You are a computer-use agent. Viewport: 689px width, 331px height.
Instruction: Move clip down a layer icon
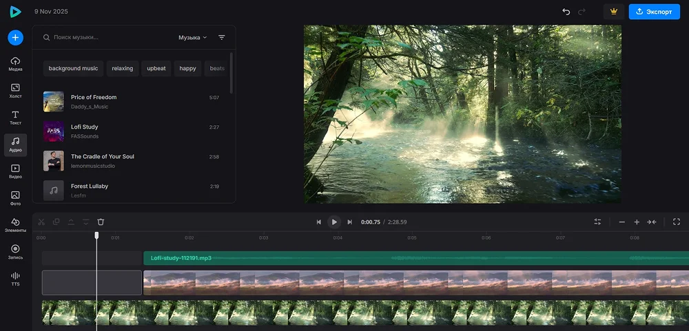pos(85,222)
